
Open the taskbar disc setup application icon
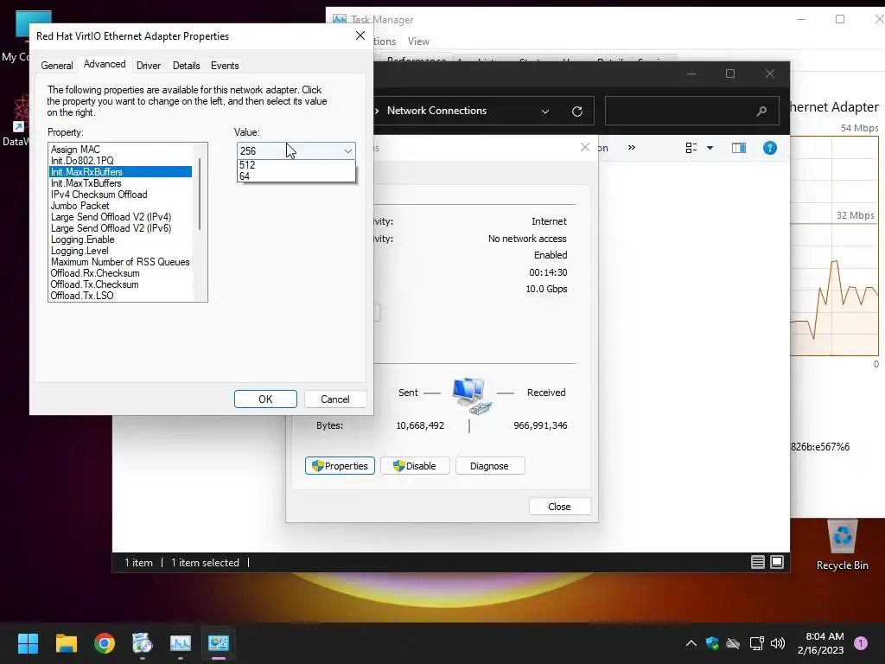point(143,643)
